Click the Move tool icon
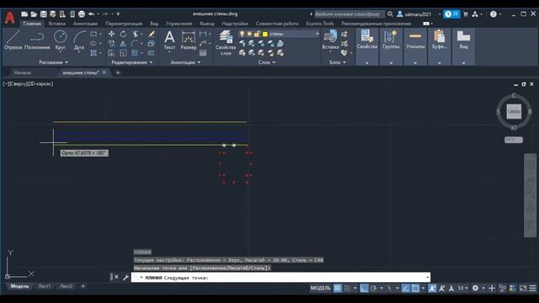Image resolution: width=539 pixels, height=303 pixels. coord(111,34)
